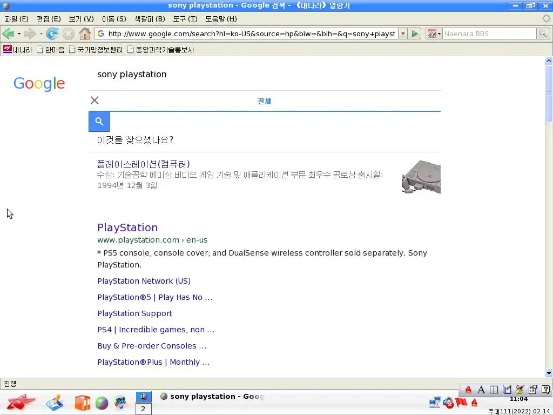Click the greyed-out stop loading button

pyautogui.click(x=69, y=34)
